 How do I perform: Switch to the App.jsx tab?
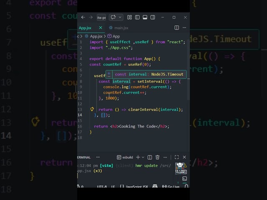point(85,28)
